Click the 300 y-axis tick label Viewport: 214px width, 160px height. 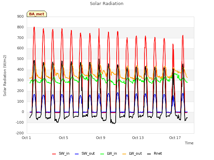tap(20, 80)
